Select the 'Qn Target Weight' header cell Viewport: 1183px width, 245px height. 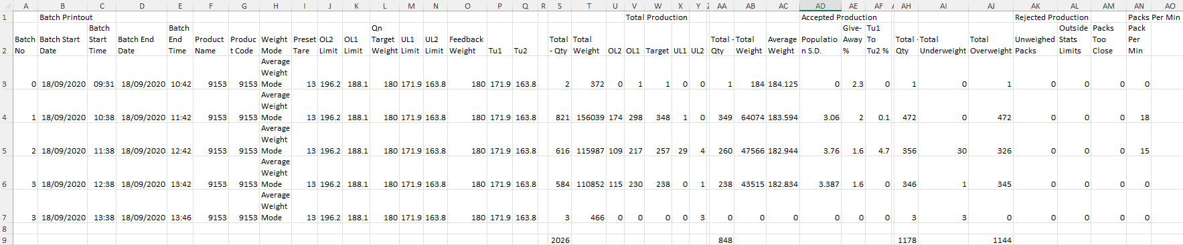[x=385, y=39]
